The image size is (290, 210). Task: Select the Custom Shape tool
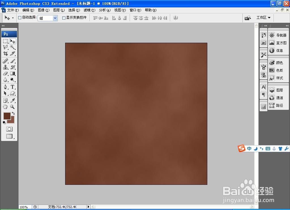[12, 93]
